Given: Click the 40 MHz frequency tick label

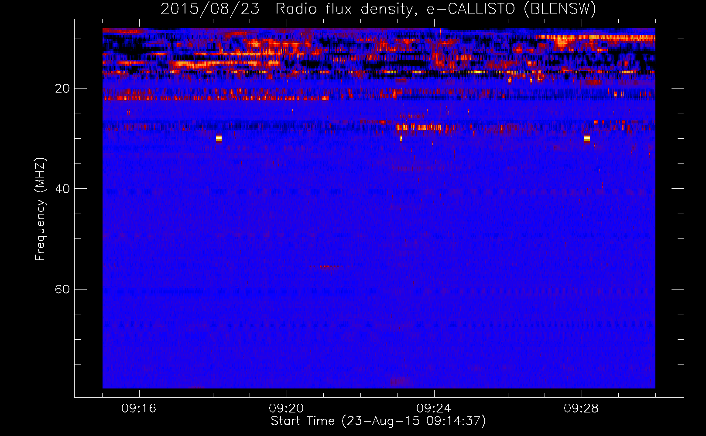Looking at the screenshot, I should click(62, 189).
